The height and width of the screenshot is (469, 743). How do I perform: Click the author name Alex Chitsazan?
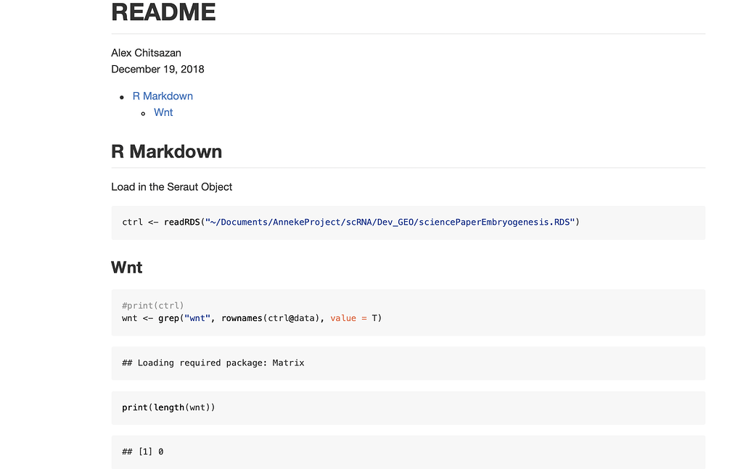pyautogui.click(x=145, y=52)
